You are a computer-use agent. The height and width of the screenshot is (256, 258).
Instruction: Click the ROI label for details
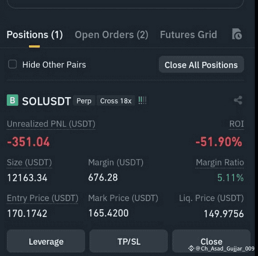[x=236, y=124]
